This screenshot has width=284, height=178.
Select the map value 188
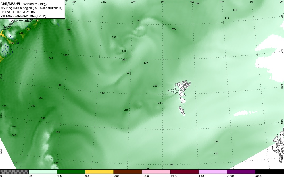click(x=197, y=3)
